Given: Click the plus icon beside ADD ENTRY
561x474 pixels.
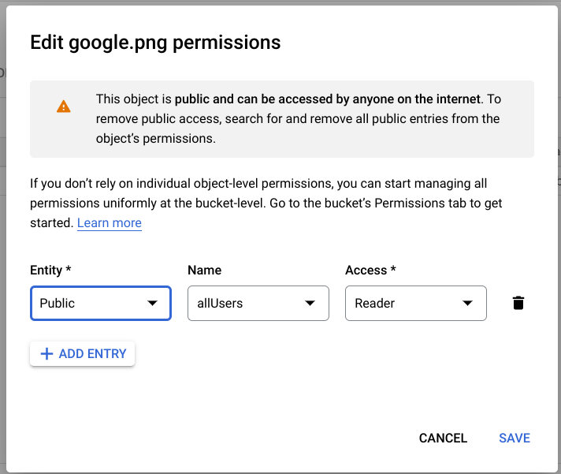Looking at the screenshot, I should (x=46, y=354).
